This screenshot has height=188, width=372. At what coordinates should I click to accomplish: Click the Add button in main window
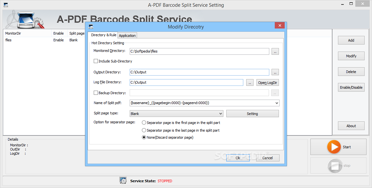351,40
